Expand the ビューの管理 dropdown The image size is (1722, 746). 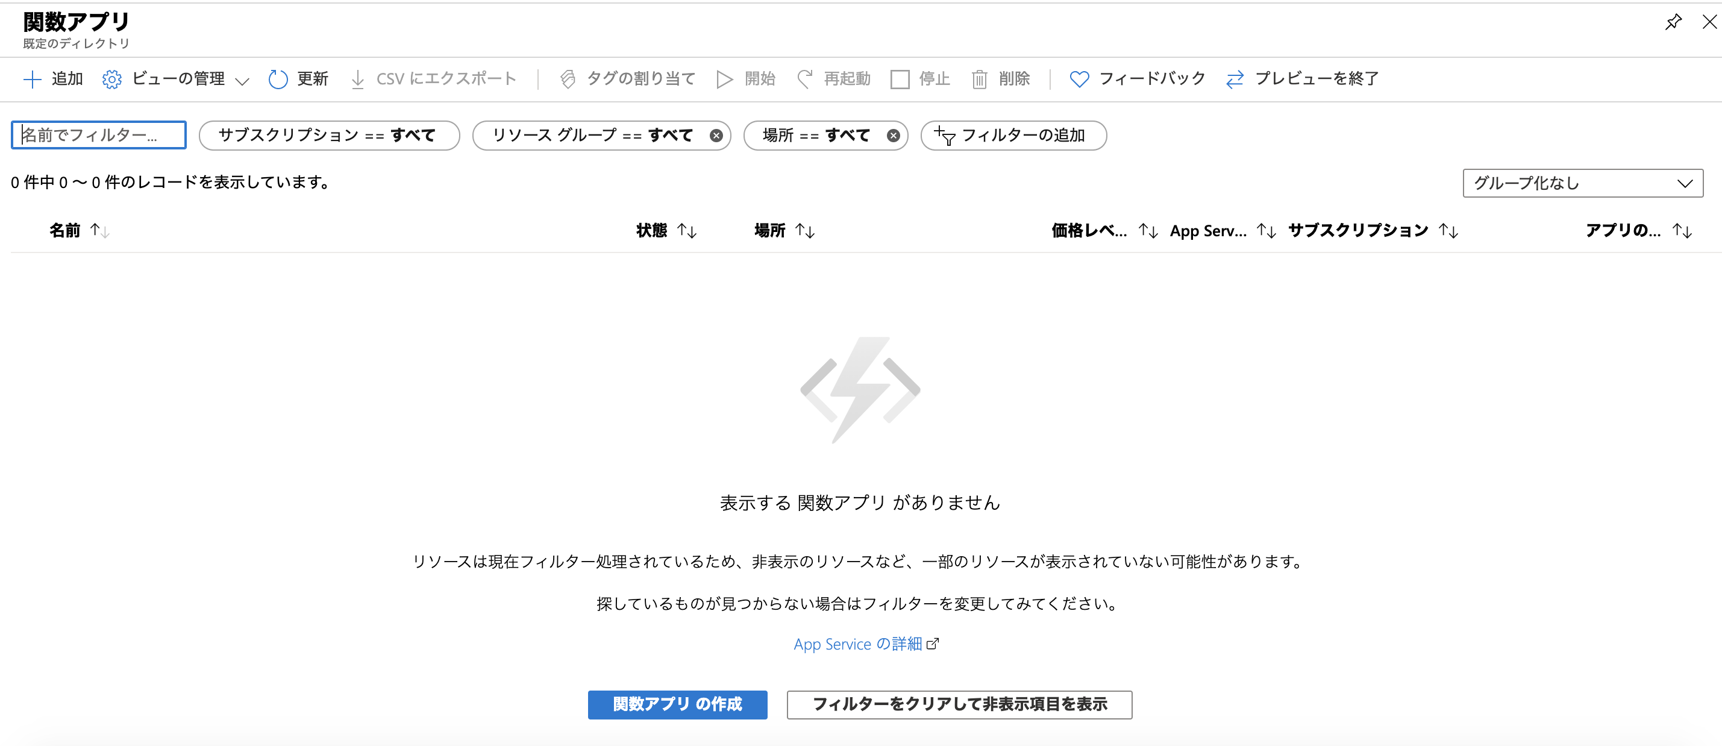click(x=242, y=81)
